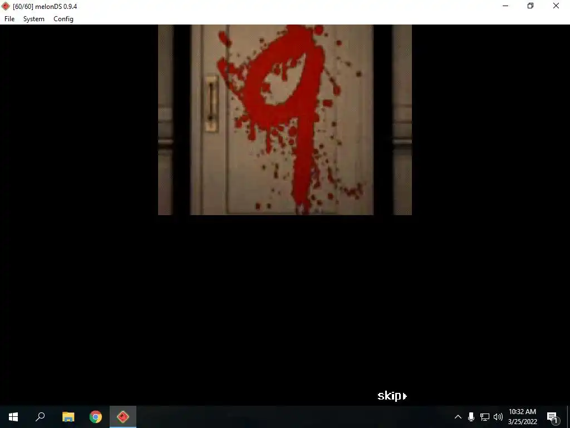Show hidden system tray icons
This screenshot has width=570, height=428.
(x=458, y=417)
